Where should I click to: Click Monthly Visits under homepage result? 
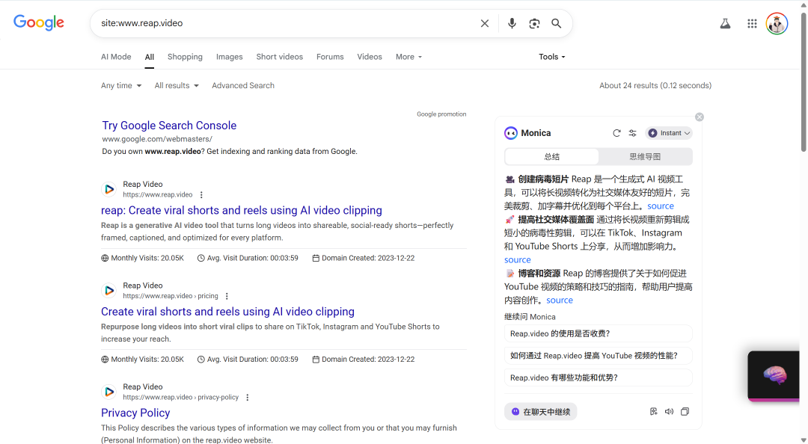pos(143,258)
